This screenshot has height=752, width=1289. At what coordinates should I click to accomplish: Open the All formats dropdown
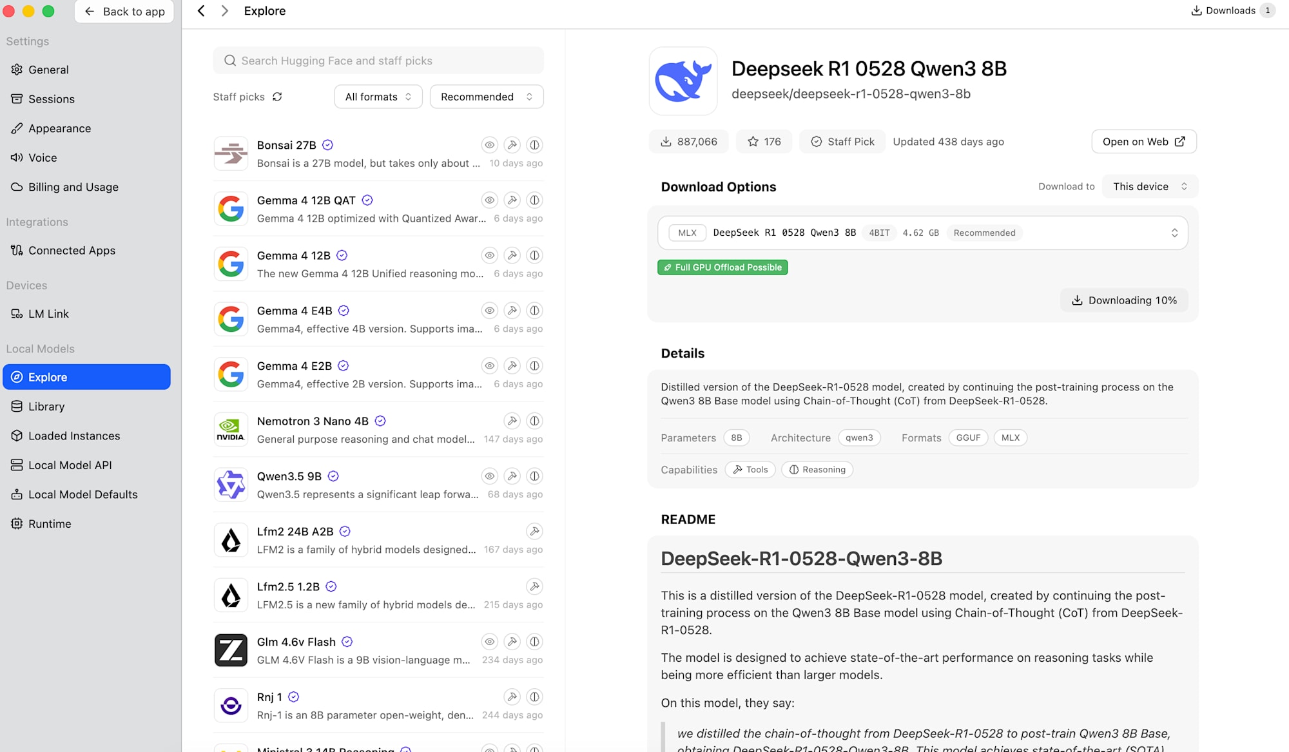tap(378, 97)
